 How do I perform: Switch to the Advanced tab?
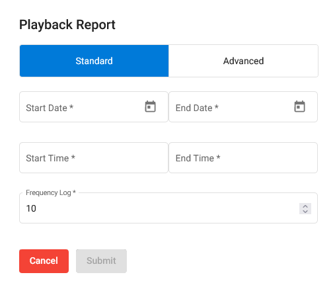pyautogui.click(x=243, y=61)
